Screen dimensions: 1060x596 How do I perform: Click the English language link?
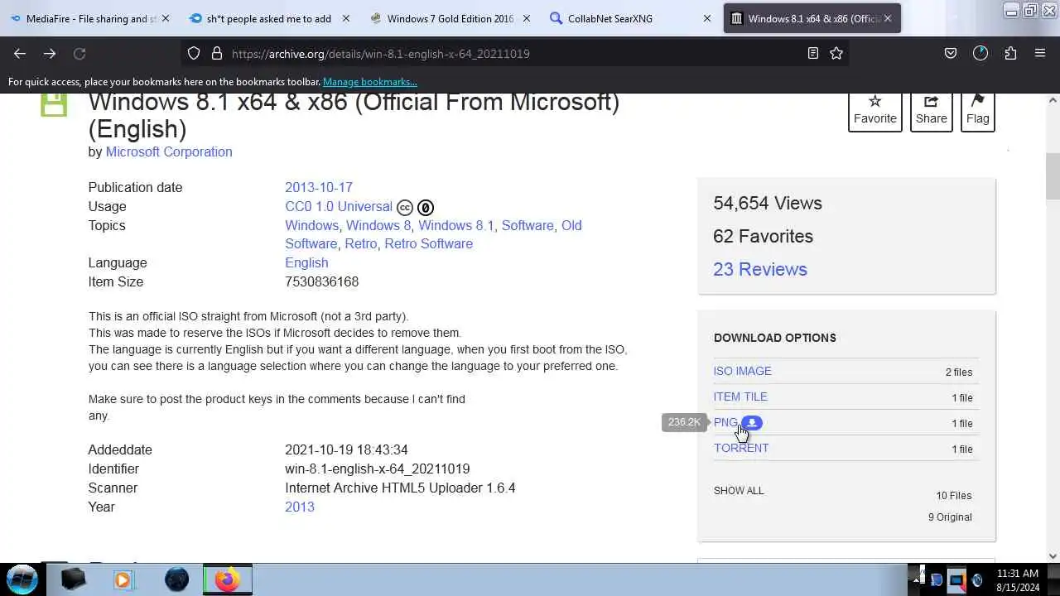click(306, 262)
